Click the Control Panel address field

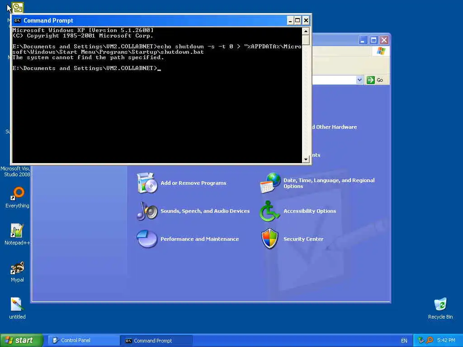tap(334, 80)
